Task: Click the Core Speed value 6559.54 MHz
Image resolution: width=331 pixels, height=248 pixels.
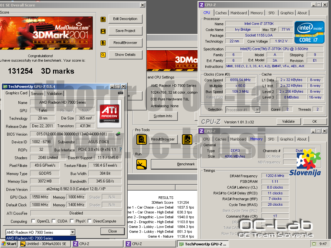Action: [240, 80]
